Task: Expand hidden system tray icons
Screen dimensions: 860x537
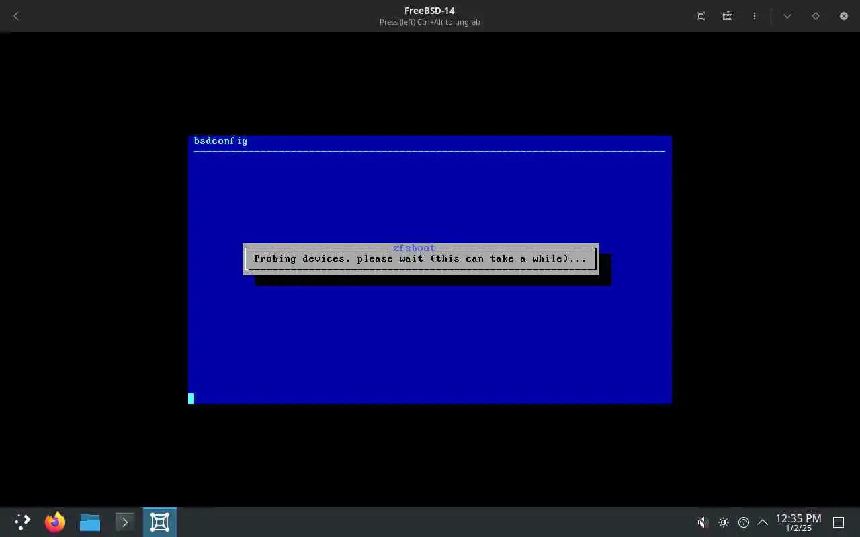Action: pyautogui.click(x=763, y=522)
